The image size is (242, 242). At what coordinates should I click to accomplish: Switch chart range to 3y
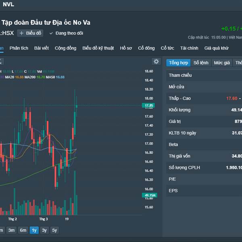44,230
